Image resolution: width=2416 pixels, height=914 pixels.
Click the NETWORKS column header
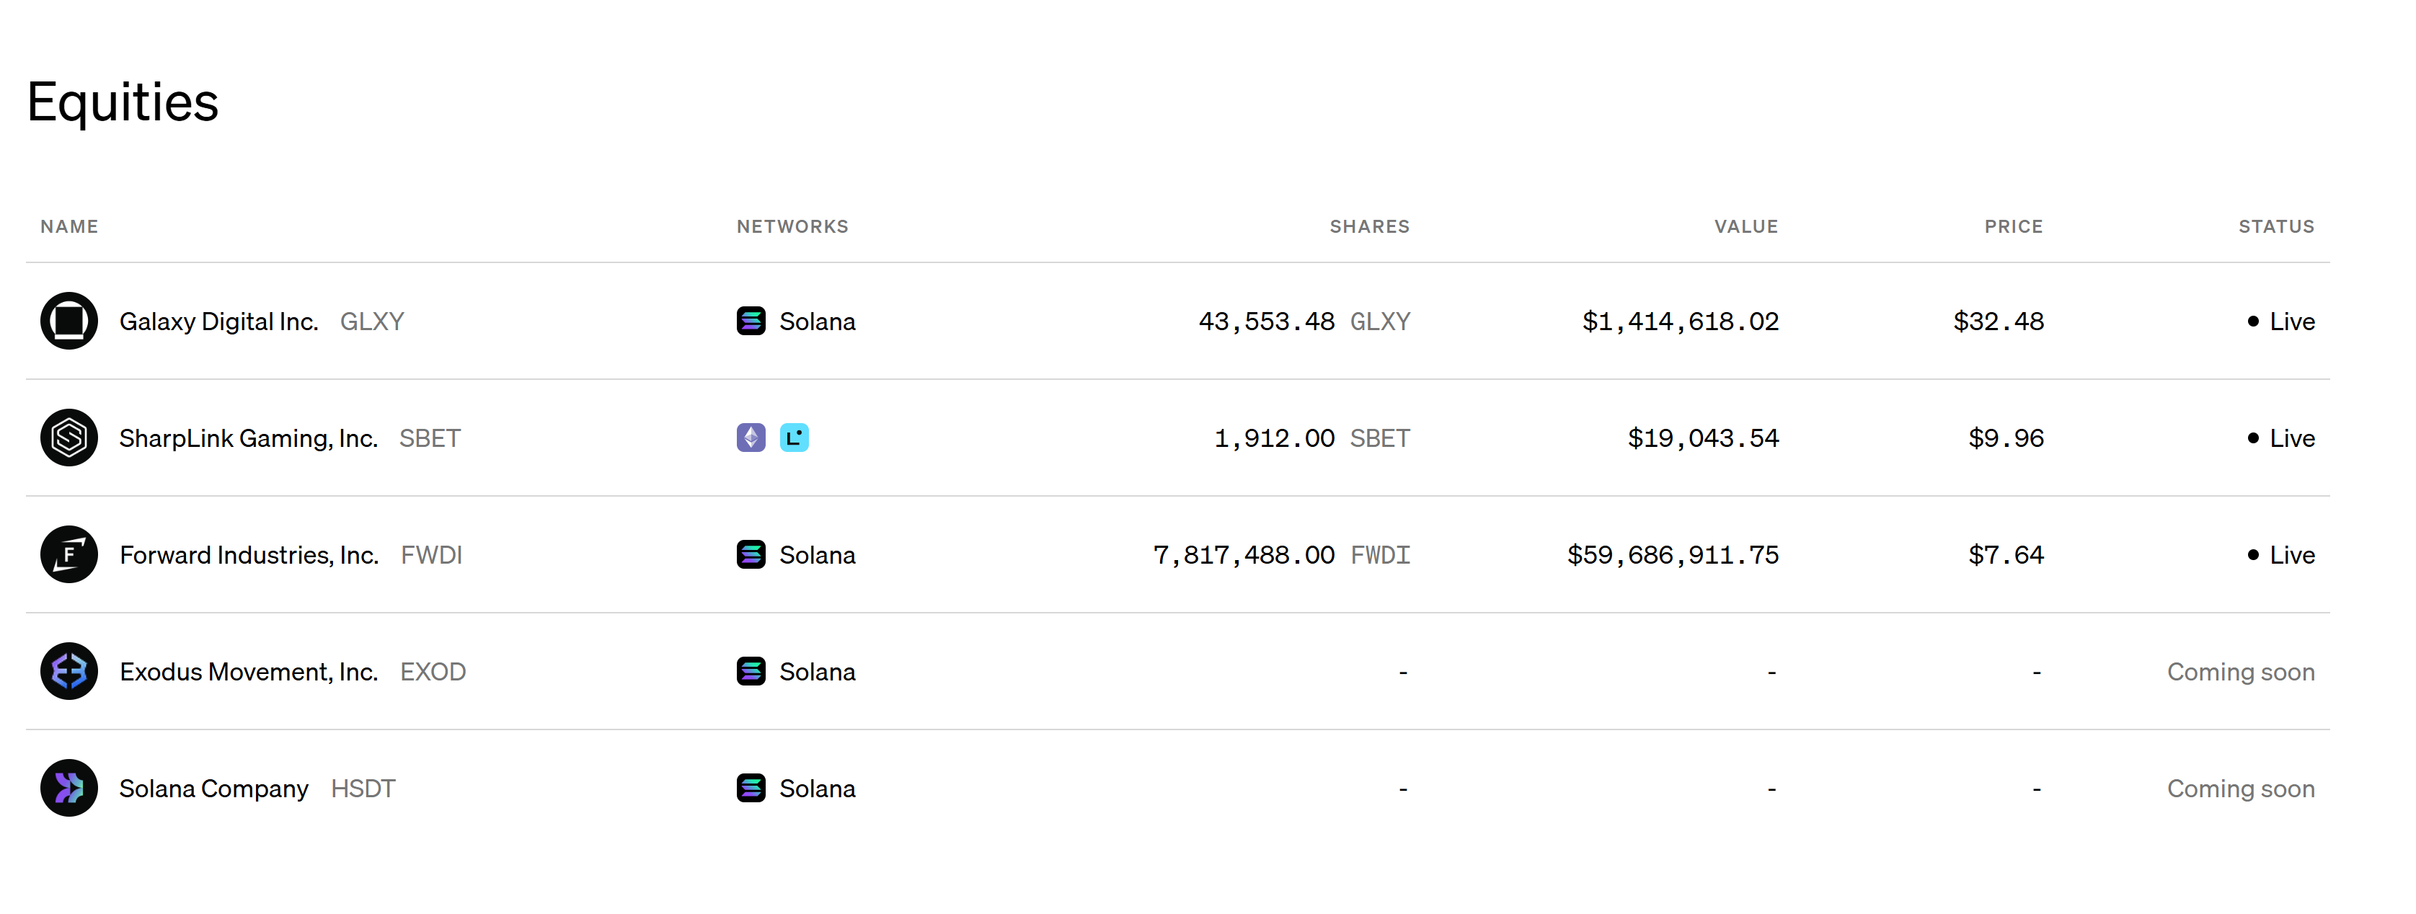(792, 226)
